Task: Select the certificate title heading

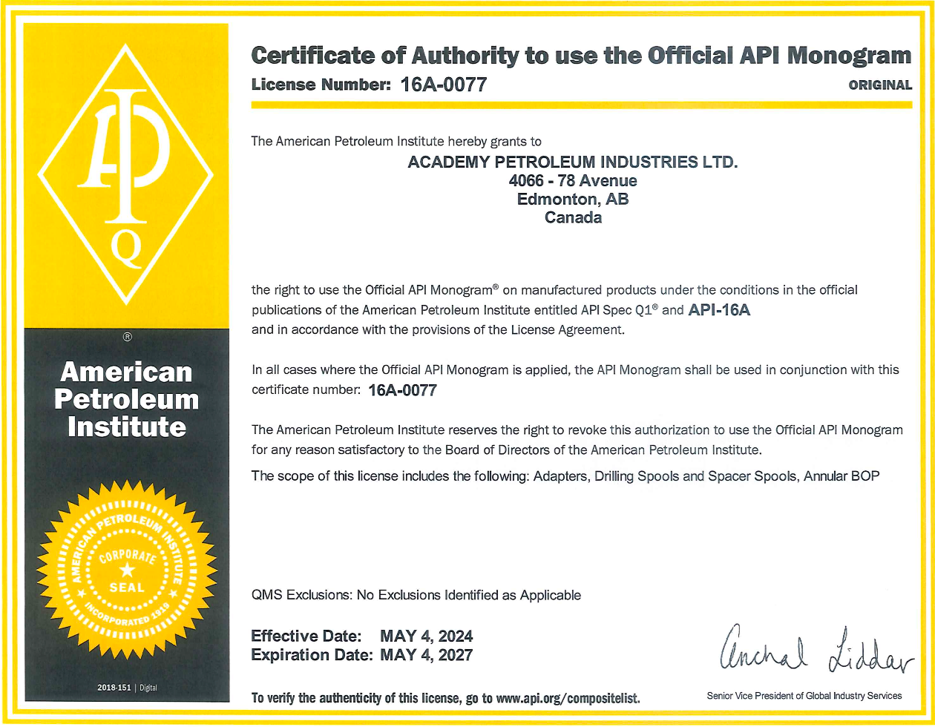Action: click(x=581, y=55)
